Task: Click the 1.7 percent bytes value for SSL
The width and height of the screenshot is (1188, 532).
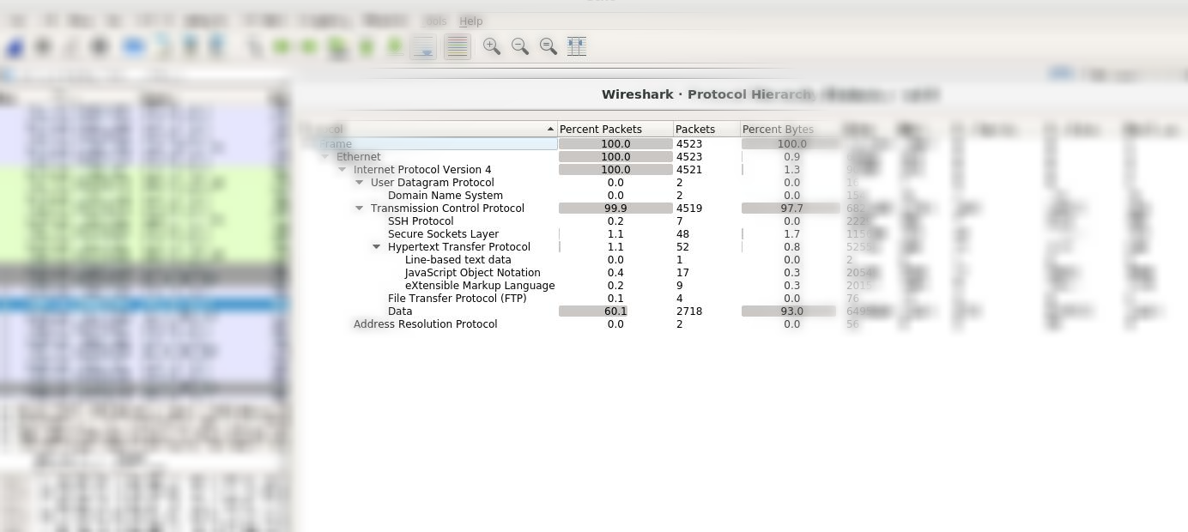Action: 791,234
